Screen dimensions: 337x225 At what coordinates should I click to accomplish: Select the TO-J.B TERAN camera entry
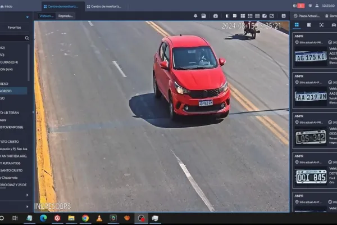pyautogui.click(x=10, y=112)
